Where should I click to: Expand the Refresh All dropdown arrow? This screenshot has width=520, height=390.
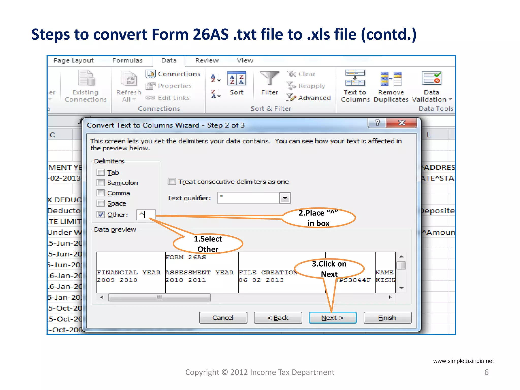tap(134, 99)
